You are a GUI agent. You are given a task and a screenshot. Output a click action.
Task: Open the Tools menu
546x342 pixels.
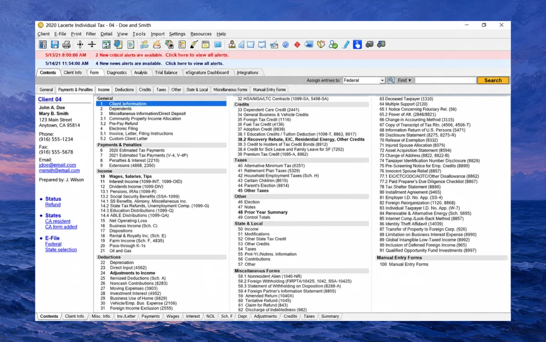tap(139, 34)
